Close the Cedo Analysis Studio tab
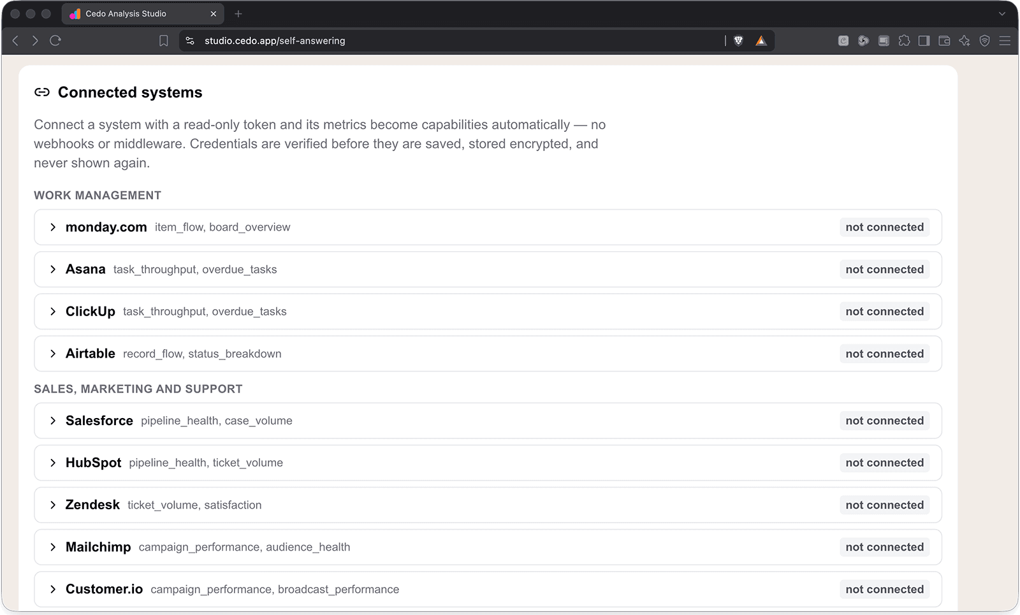1020x615 pixels. 214,13
